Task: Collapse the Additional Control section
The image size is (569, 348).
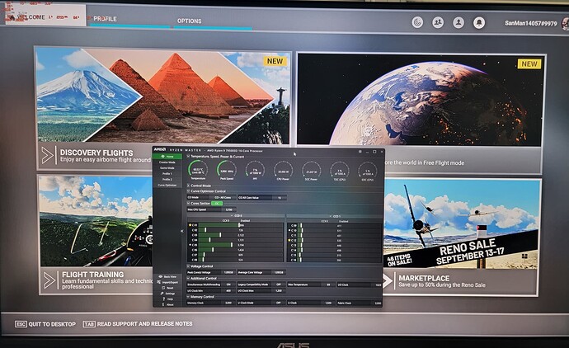Action: (188, 279)
